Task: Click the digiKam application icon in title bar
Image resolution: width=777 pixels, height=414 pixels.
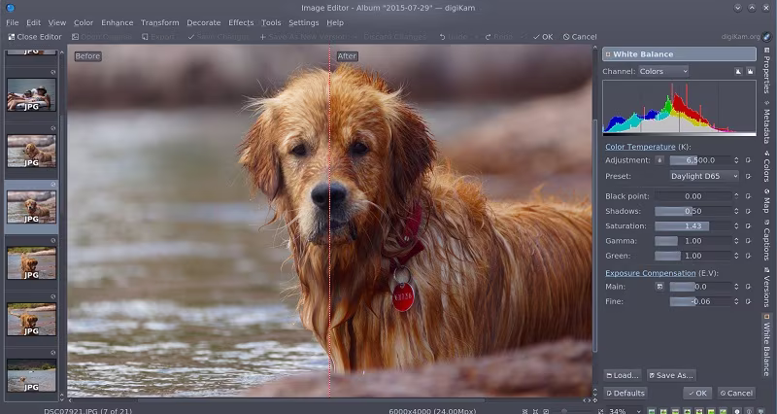Action: point(10,8)
